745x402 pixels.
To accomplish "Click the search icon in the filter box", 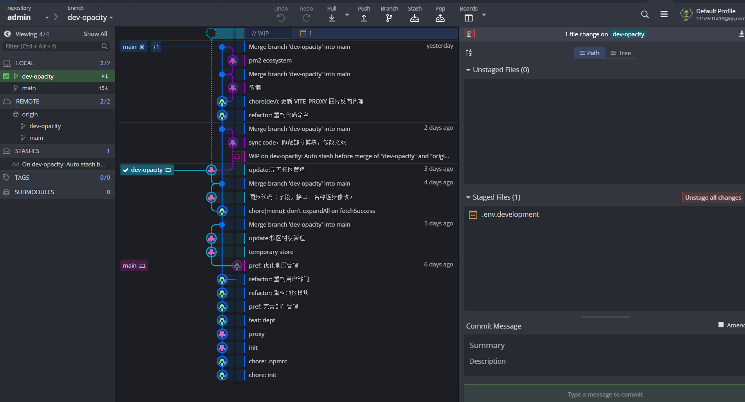I will point(104,46).
